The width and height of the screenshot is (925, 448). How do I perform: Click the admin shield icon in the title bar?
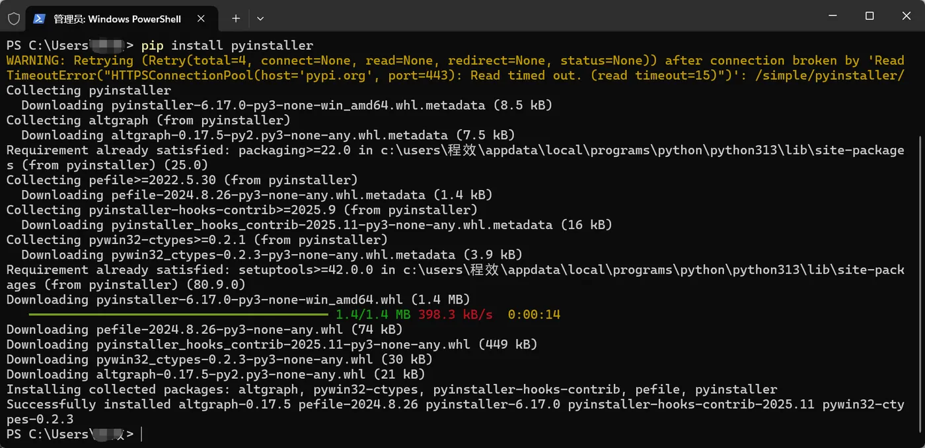[13, 18]
